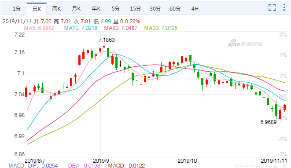Viewport: 291px width, 168px height.
Task: Select the 15分 interval tab
Action: [x=136, y=9]
